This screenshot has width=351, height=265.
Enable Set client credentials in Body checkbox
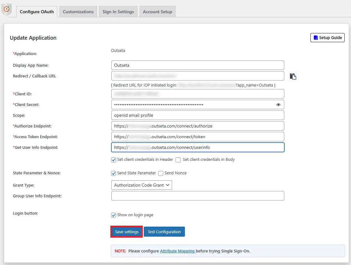pos(178,160)
